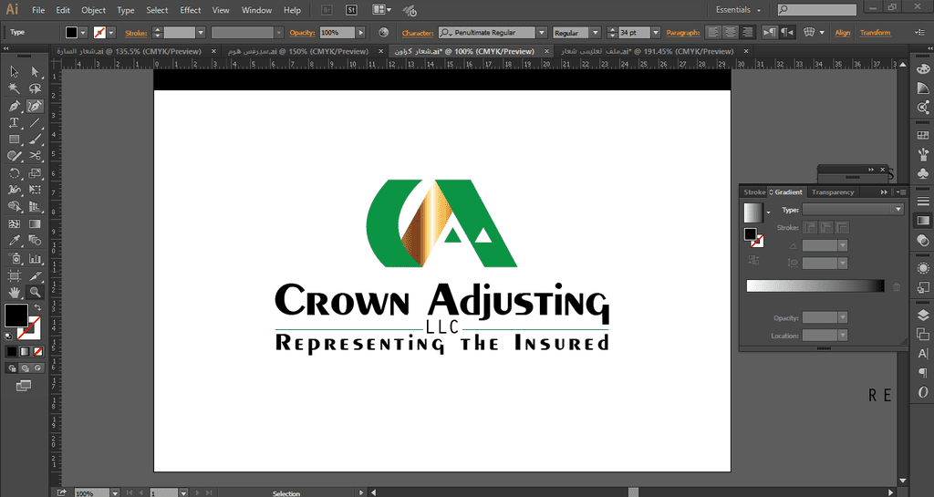
Task: Select the Gradient tool in toolbox
Action: click(x=36, y=223)
